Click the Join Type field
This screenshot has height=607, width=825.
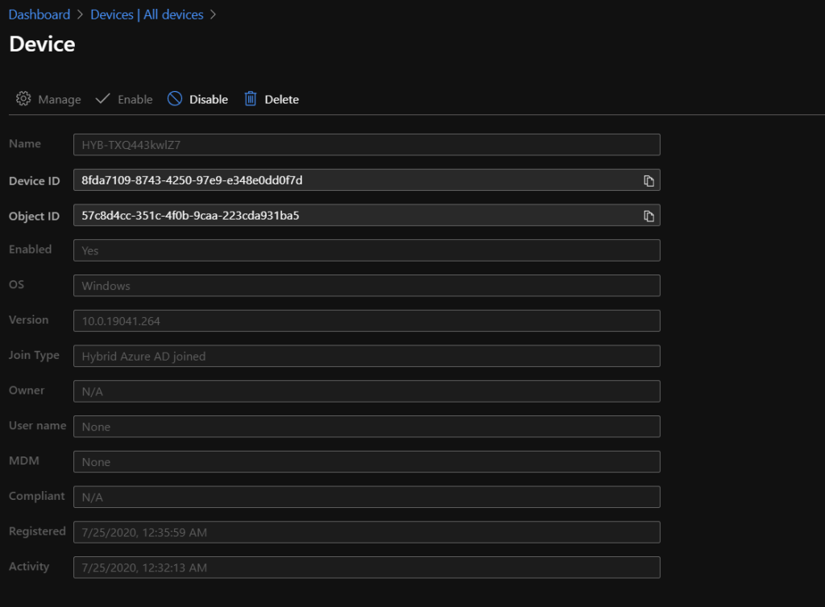366,356
